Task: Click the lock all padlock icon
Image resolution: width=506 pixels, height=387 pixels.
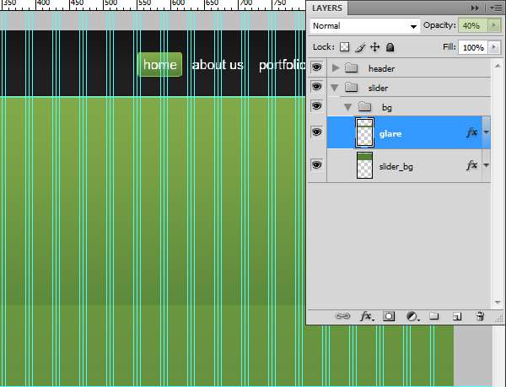Action: point(390,47)
